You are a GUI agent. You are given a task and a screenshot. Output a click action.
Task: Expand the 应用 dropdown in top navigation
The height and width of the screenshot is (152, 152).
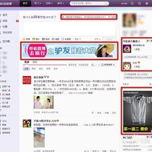[49, 3]
